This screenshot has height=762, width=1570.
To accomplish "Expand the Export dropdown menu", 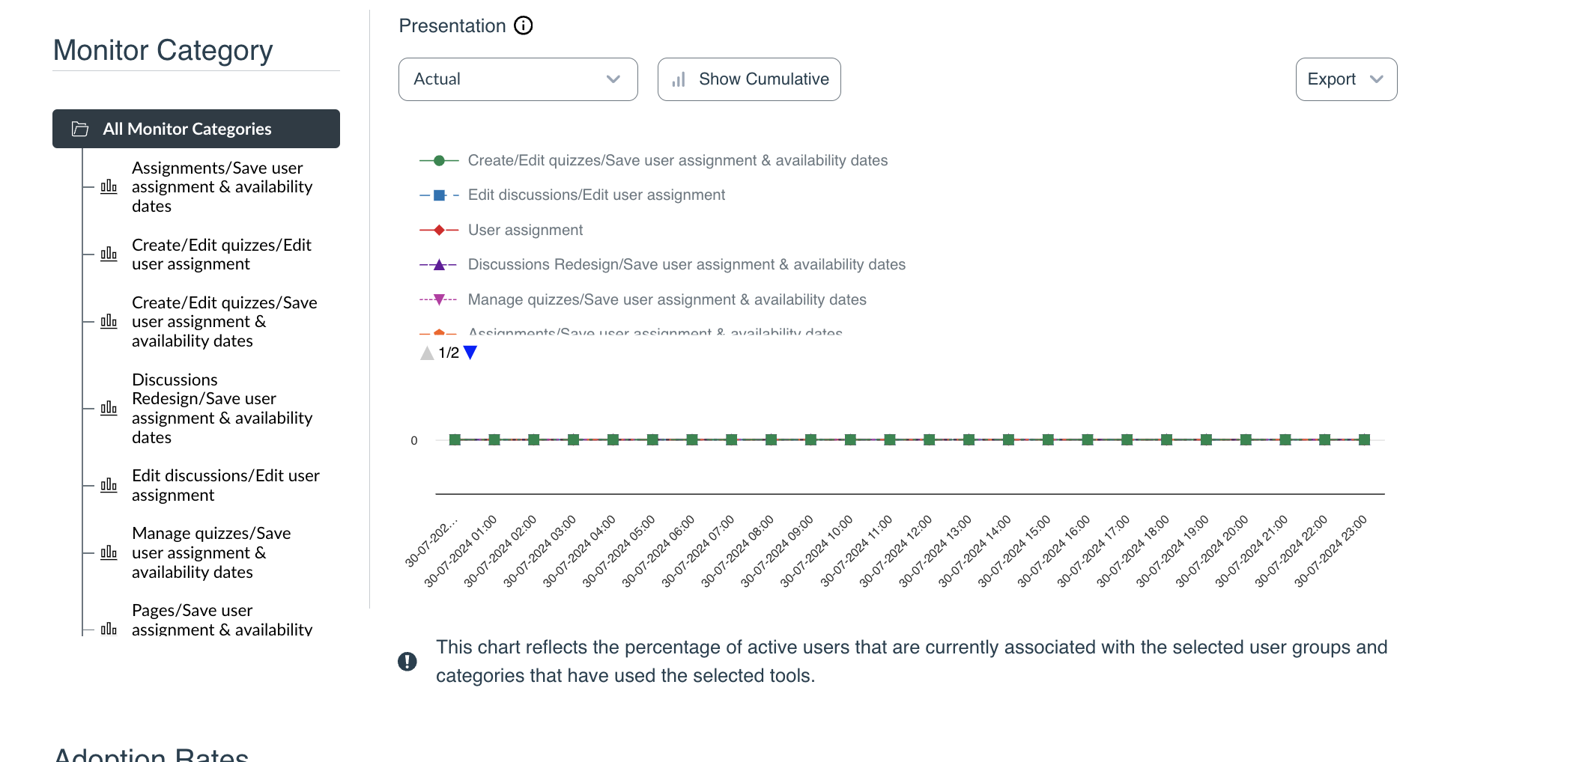I will point(1345,79).
